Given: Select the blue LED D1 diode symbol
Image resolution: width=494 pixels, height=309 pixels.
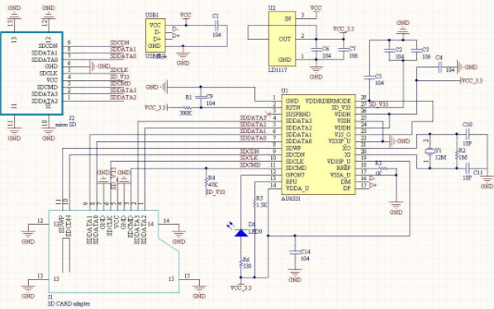Looking at the screenshot, I should [x=241, y=233].
